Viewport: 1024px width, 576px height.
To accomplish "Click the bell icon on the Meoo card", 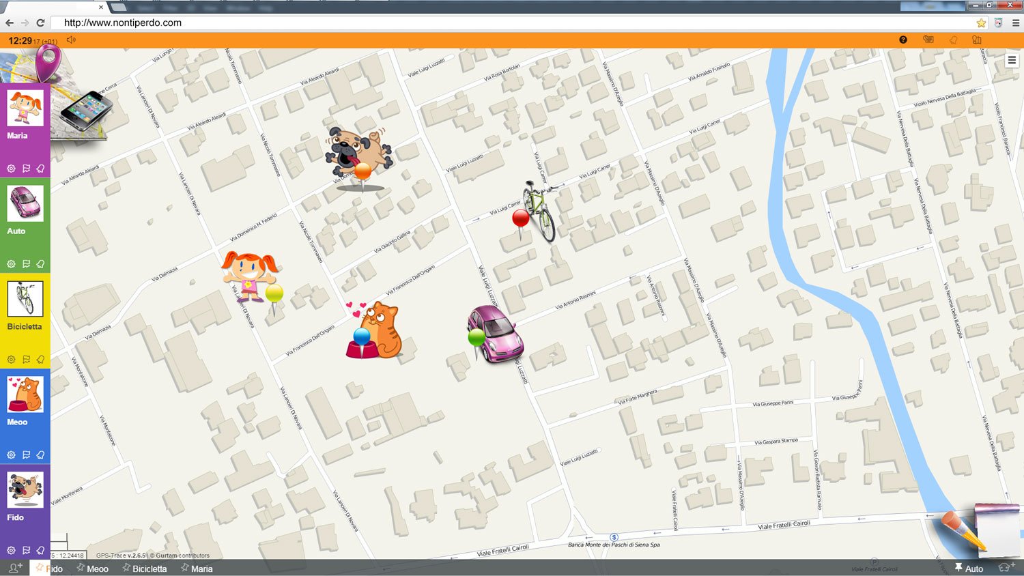I will [x=40, y=455].
